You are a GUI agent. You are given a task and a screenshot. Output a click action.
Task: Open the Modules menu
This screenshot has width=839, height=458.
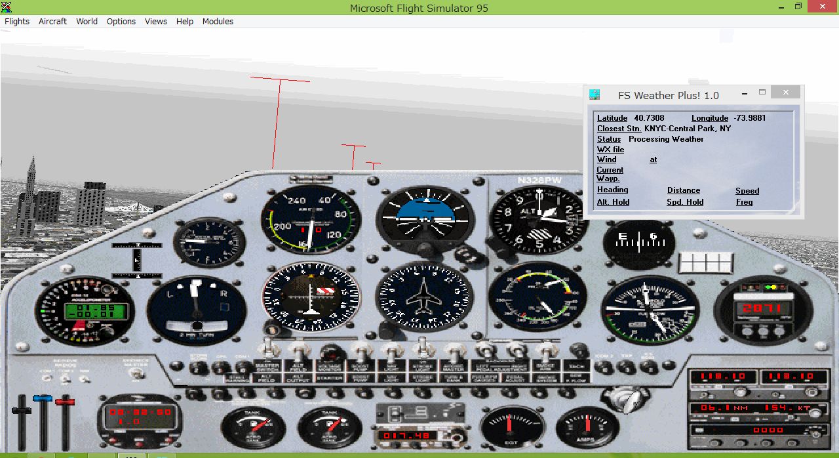click(218, 21)
